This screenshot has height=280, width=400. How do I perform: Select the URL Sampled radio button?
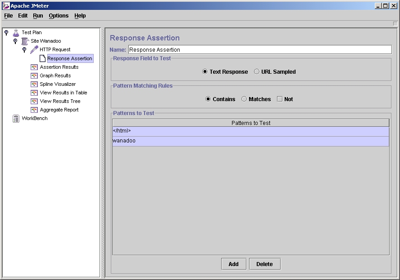[x=257, y=72]
